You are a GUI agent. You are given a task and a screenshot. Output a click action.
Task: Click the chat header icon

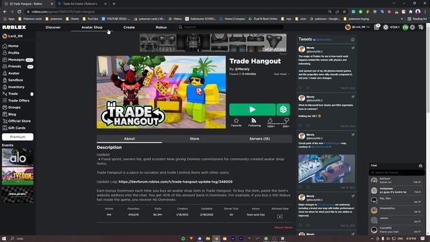tap(421, 166)
